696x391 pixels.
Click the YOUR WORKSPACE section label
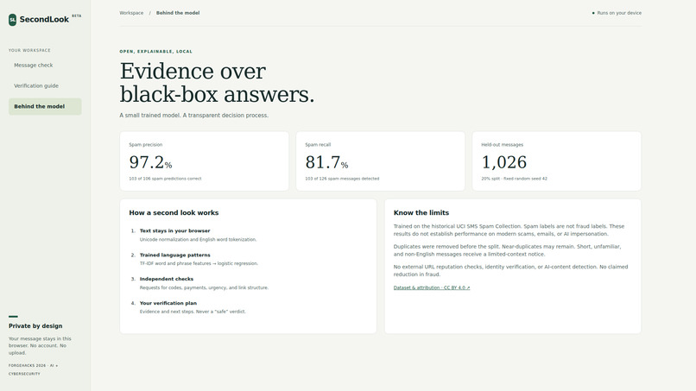pos(29,50)
